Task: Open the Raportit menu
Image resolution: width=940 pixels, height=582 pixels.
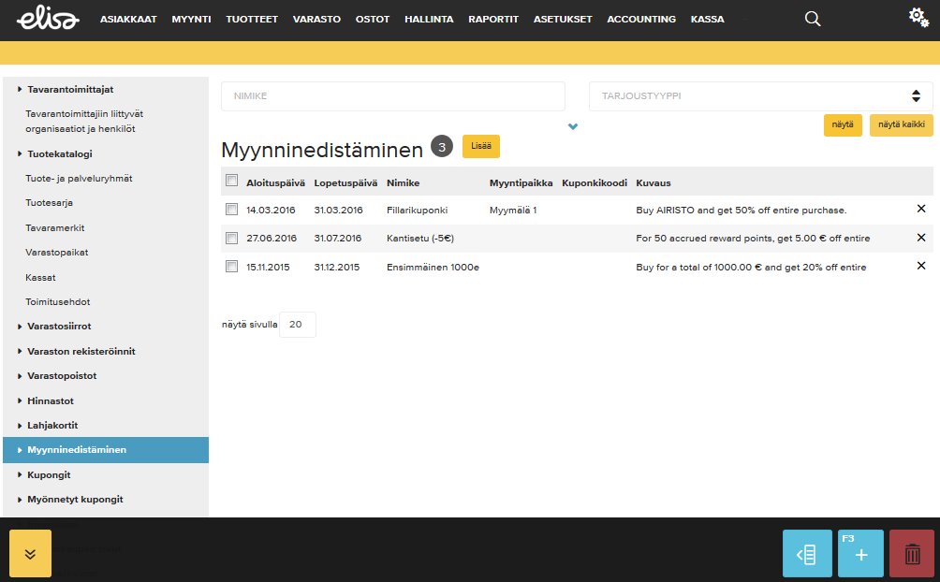Action: coord(493,19)
